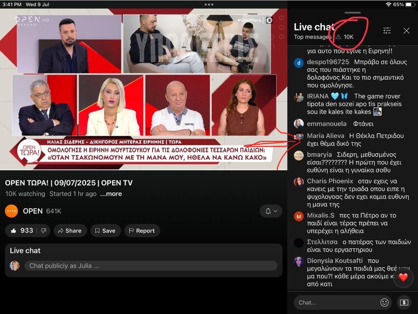Check the Wi-Fi status icon
Screen dimensions: 418x314
[388, 5]
